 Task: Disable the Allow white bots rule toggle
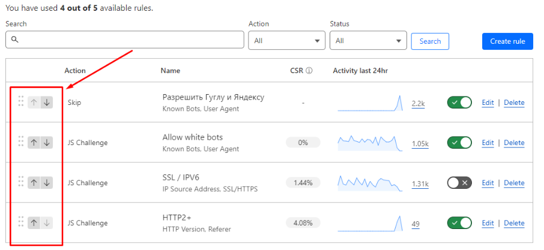[x=459, y=143]
